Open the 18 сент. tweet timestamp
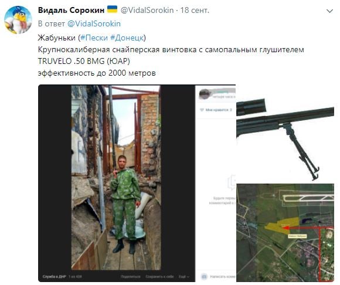The height and width of the screenshot is (285, 340). 195,10
